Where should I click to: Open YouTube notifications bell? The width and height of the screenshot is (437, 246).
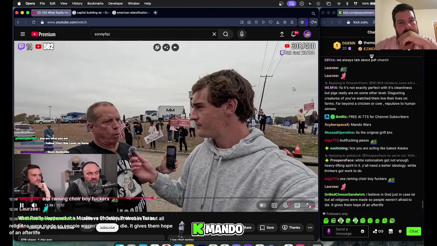coord(294,34)
